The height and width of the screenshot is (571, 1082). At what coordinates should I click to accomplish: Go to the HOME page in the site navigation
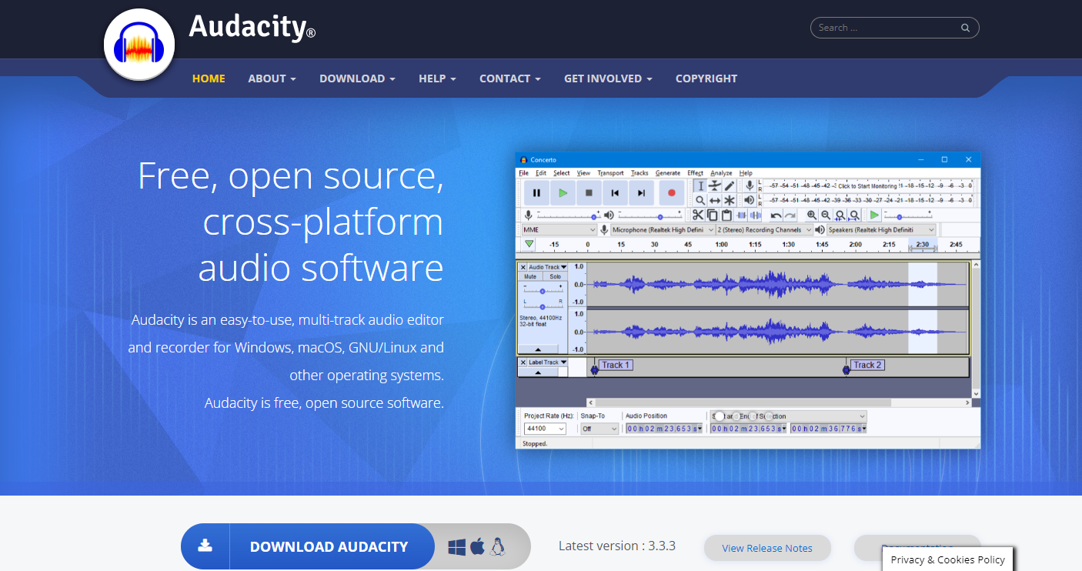(x=209, y=78)
